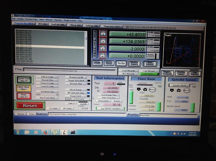The image size is (216, 161).
Task: Open Windows Start menu
Action: click(18, 132)
